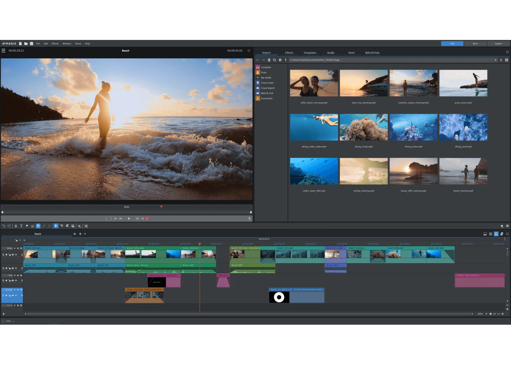Click the Title (T) tool in timeline toolbar
The height and width of the screenshot is (365, 511).
(x=21, y=226)
